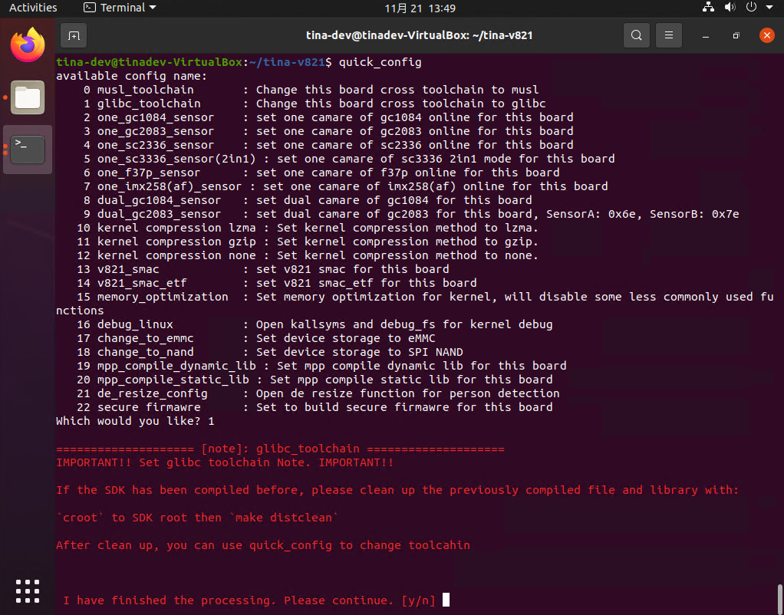The height and width of the screenshot is (615, 784).
Task: Open the clock showing 11月 21 13:49
Action: (x=420, y=8)
